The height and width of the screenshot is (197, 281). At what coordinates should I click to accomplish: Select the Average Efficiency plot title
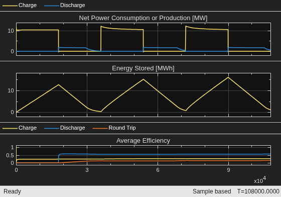pos(143,141)
